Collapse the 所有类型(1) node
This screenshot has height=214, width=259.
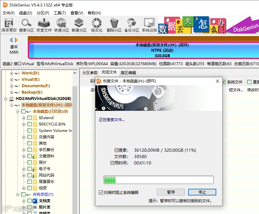(x=18, y=195)
